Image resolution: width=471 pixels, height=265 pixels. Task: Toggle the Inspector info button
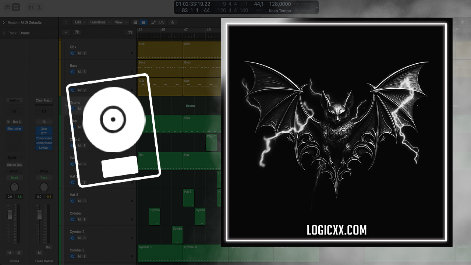[x=16, y=7]
